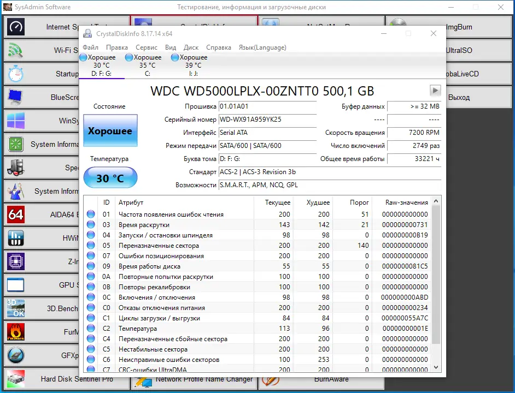The image size is (515, 393).
Task: Open Internet Speed Test launcher icon
Action: (15, 27)
